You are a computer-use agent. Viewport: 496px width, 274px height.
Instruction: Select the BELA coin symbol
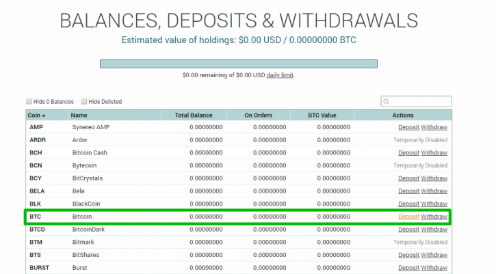coord(37,191)
